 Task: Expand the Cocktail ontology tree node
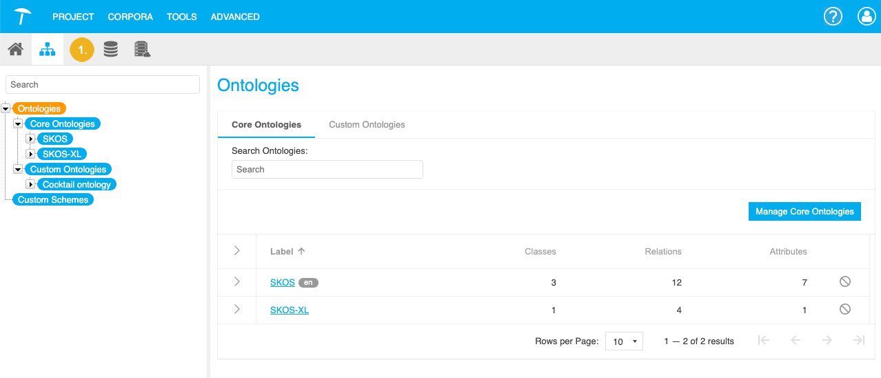click(30, 185)
